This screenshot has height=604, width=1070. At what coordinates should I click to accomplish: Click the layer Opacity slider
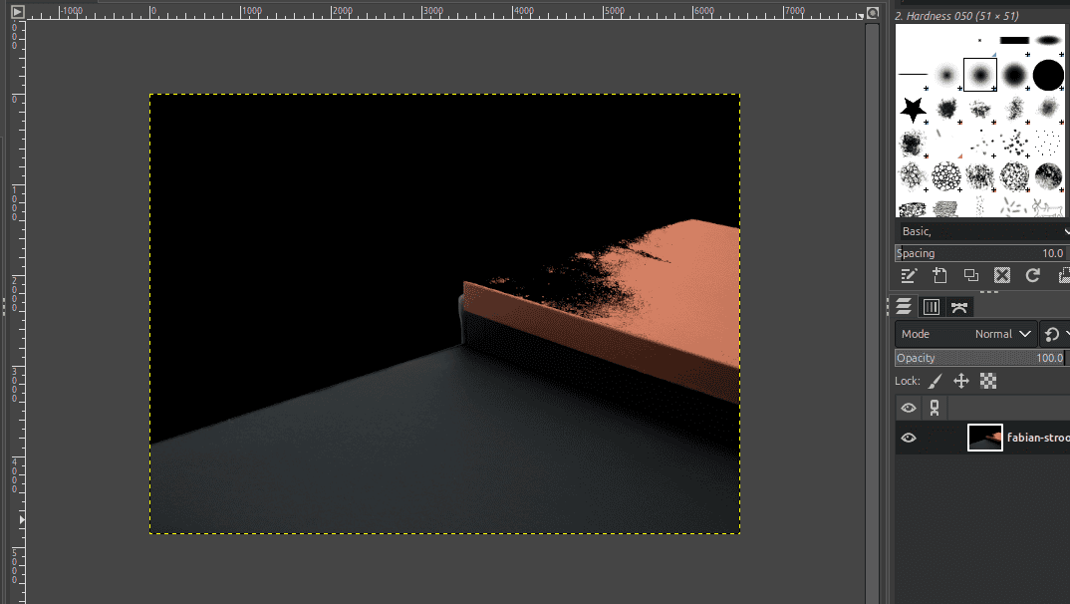[x=979, y=358]
